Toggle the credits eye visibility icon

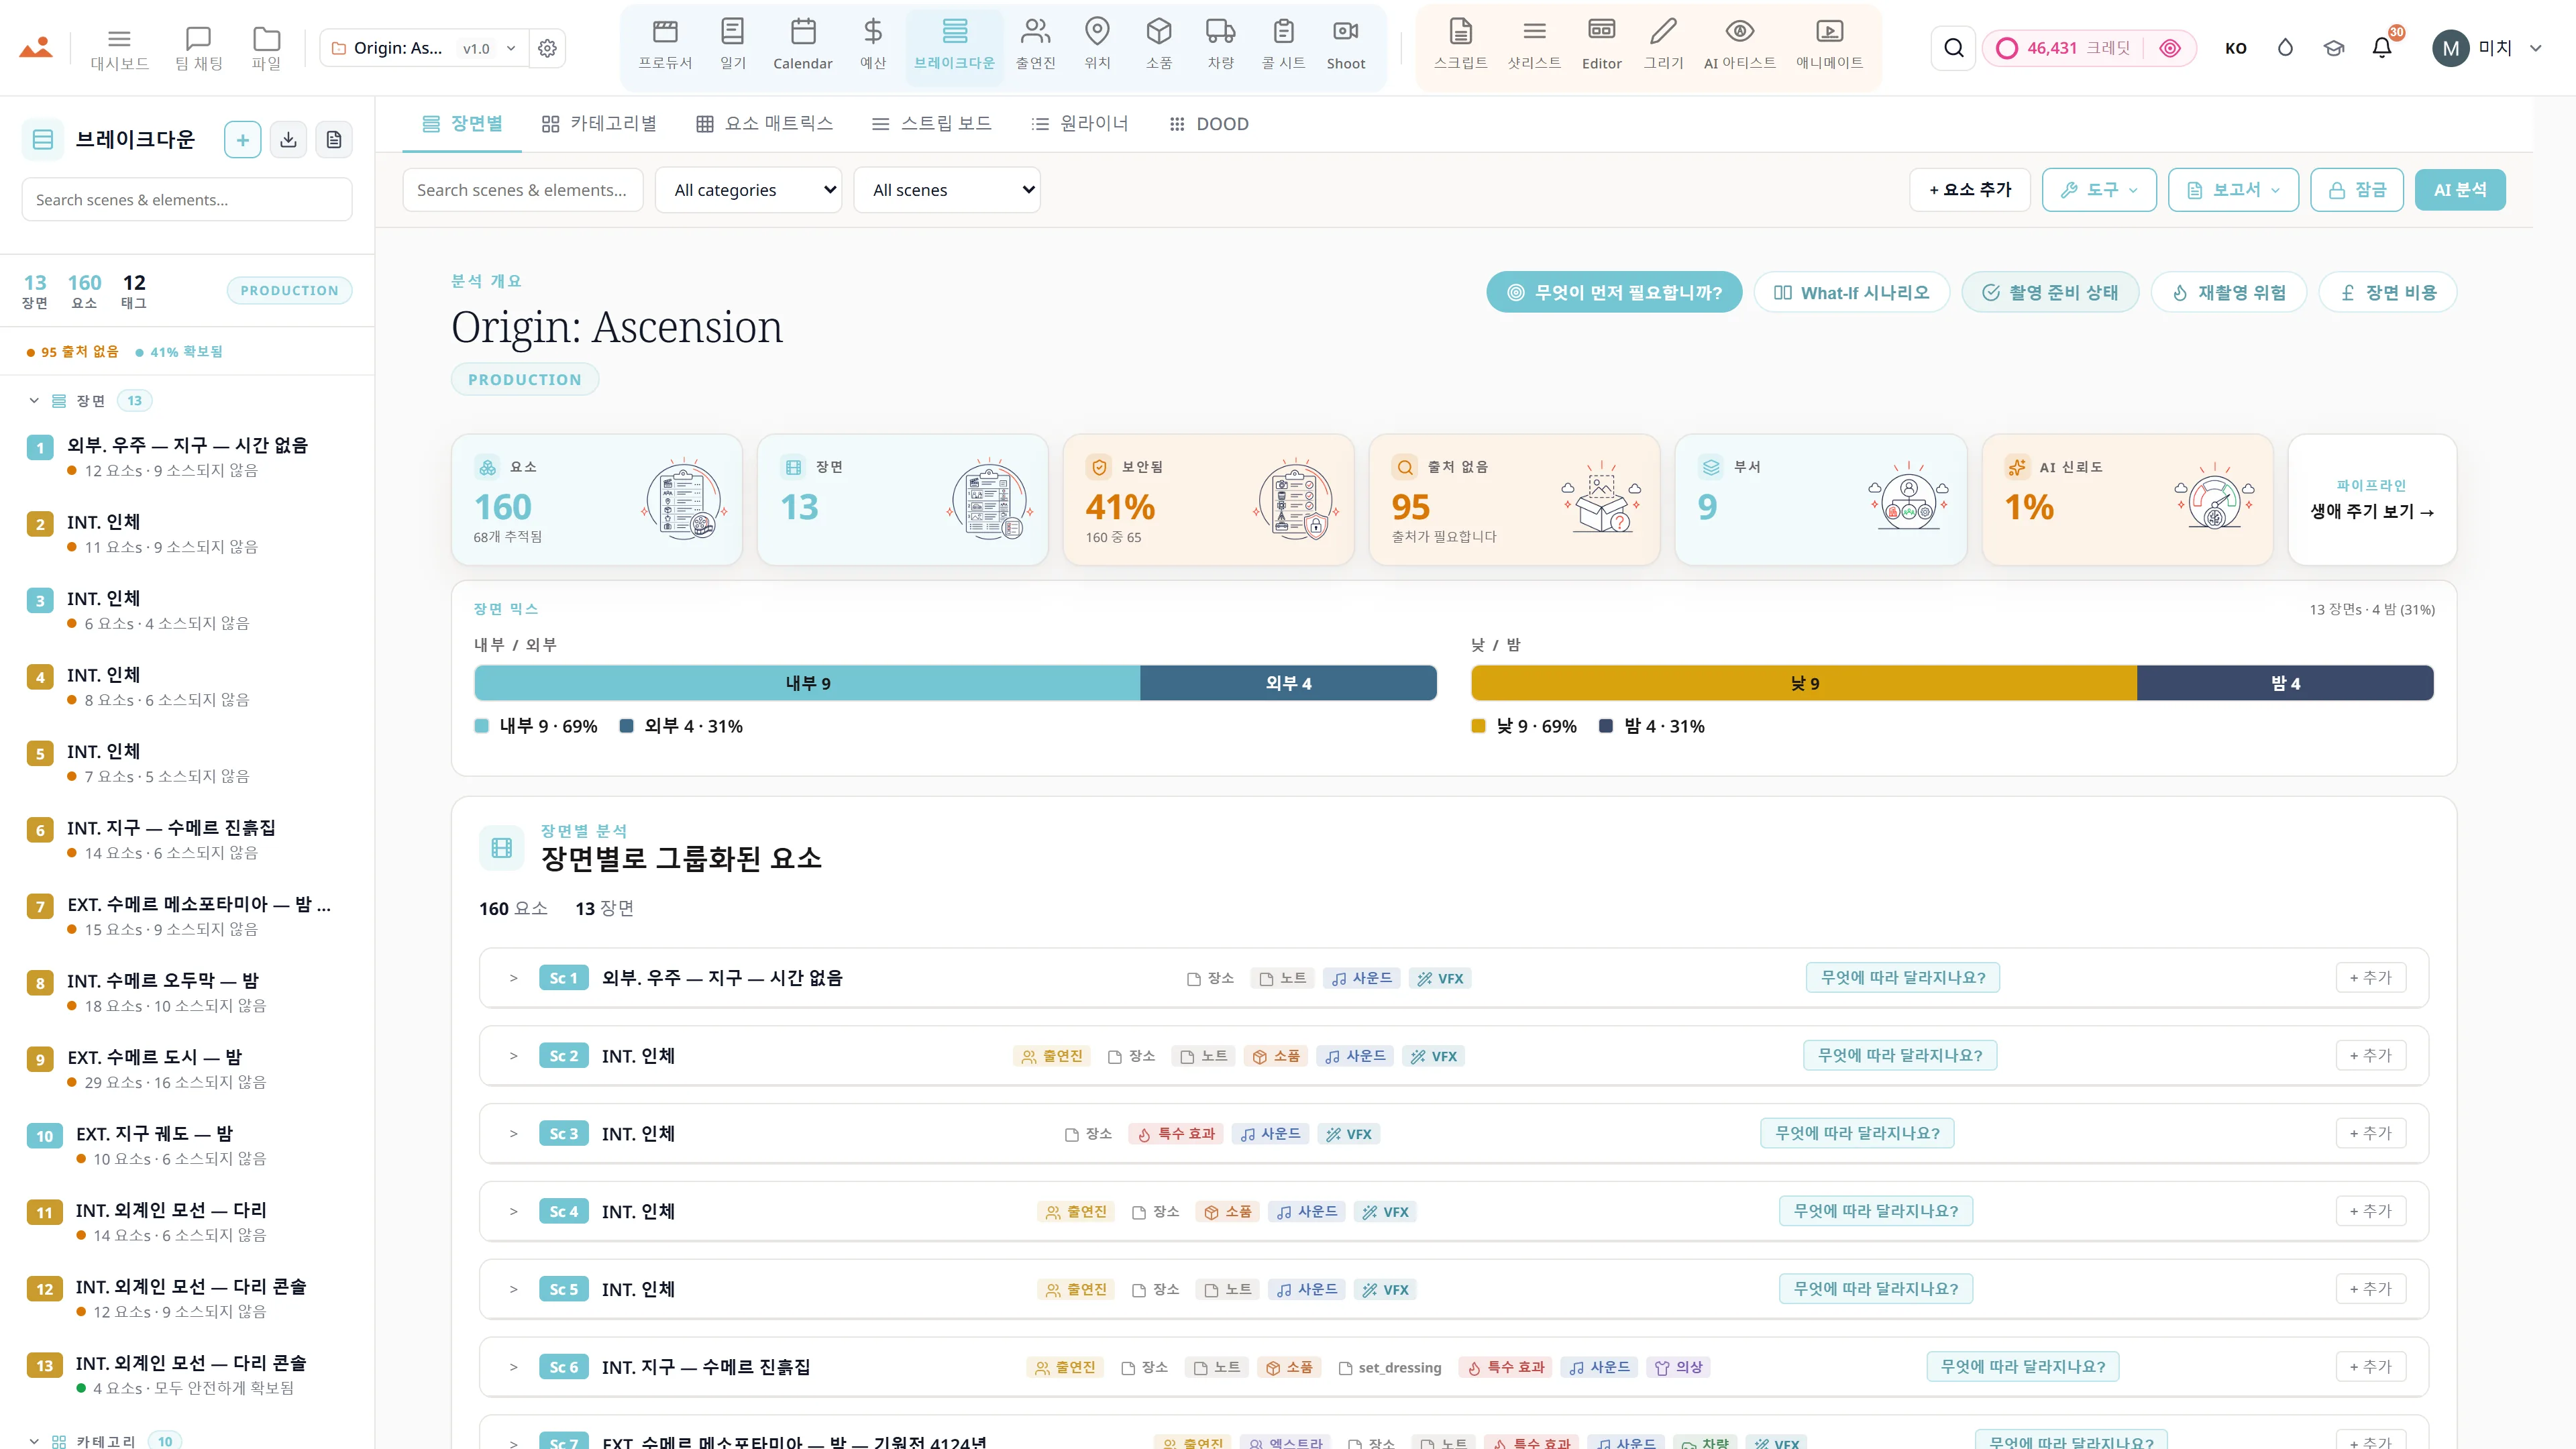[2170, 48]
